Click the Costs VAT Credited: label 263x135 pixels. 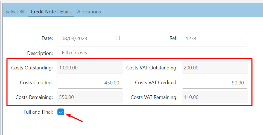click(156, 83)
